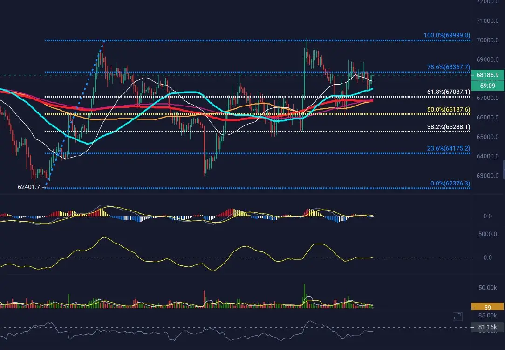
Task: Click the 67000.0 price axis label
Action: [x=487, y=98]
